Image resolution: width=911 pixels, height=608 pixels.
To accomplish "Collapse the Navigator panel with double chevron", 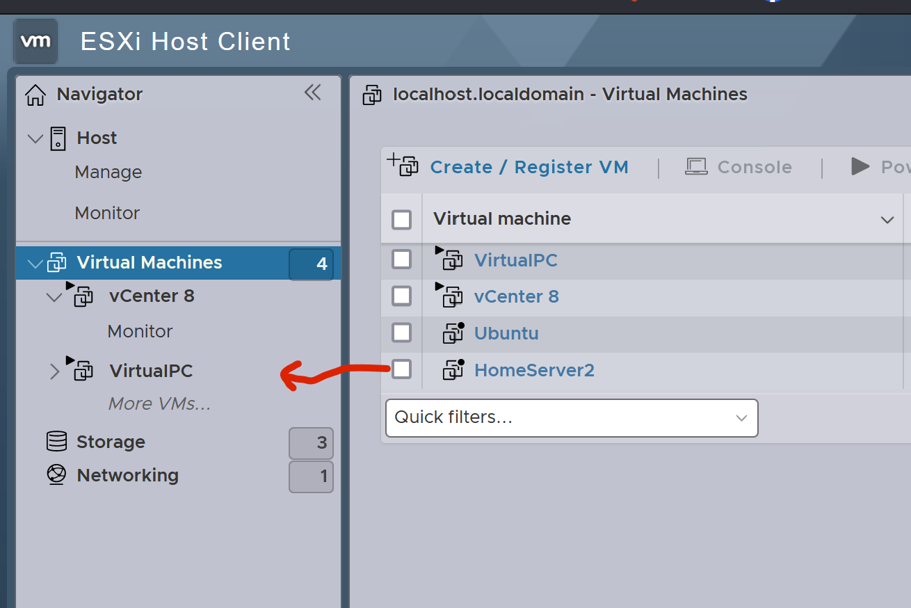I will tap(312, 92).
